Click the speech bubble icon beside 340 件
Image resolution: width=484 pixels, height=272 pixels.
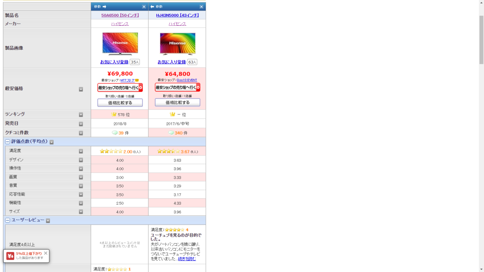tap(171, 133)
